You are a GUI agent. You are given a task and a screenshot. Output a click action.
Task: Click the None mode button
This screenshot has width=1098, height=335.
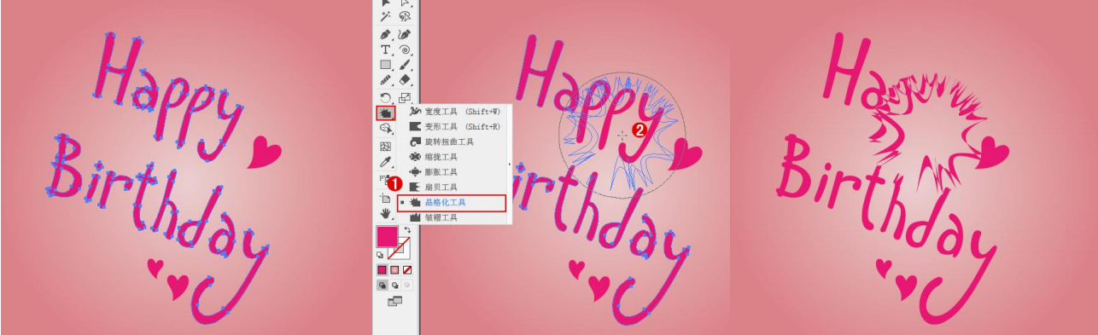click(x=407, y=269)
